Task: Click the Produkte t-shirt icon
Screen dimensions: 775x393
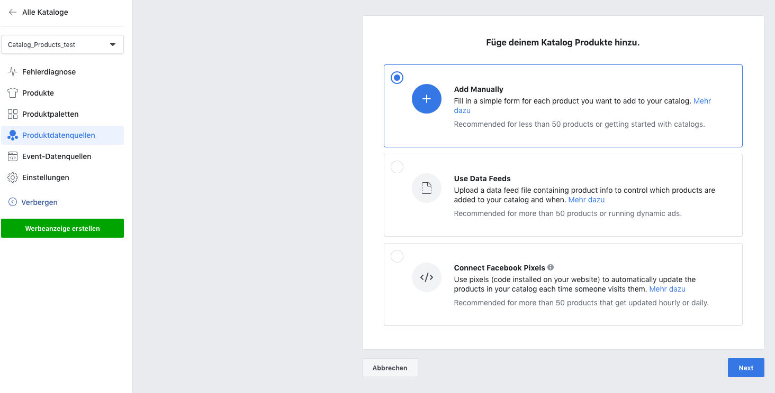Action: pyautogui.click(x=13, y=93)
